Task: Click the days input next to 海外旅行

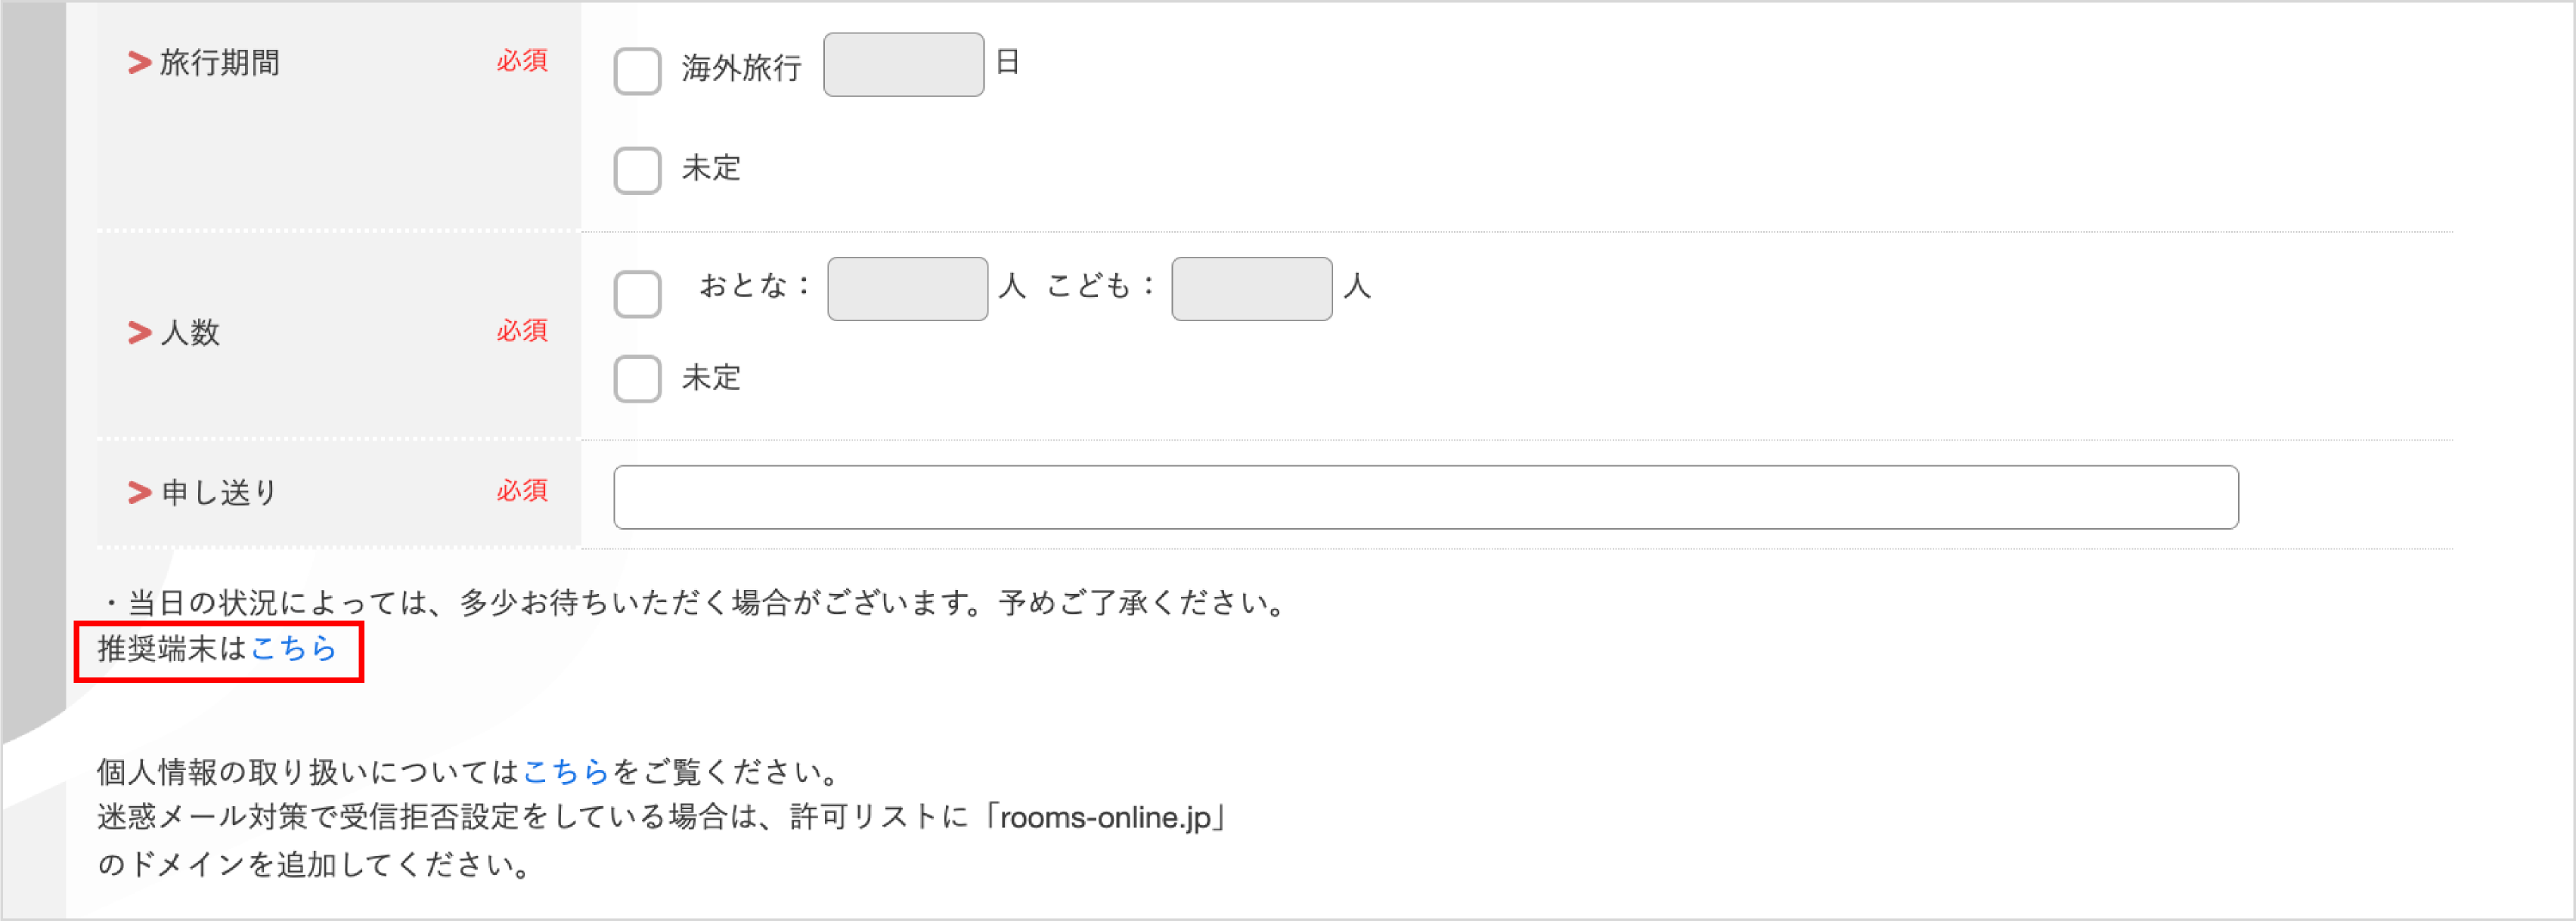Action: click(903, 64)
